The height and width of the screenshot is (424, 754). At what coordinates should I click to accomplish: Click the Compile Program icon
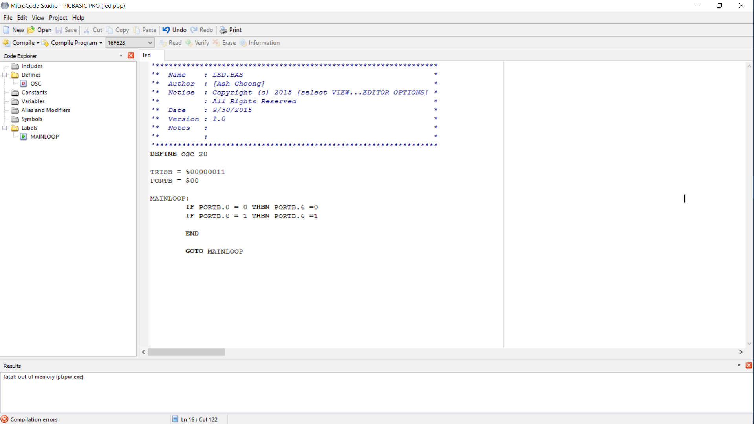click(x=46, y=42)
